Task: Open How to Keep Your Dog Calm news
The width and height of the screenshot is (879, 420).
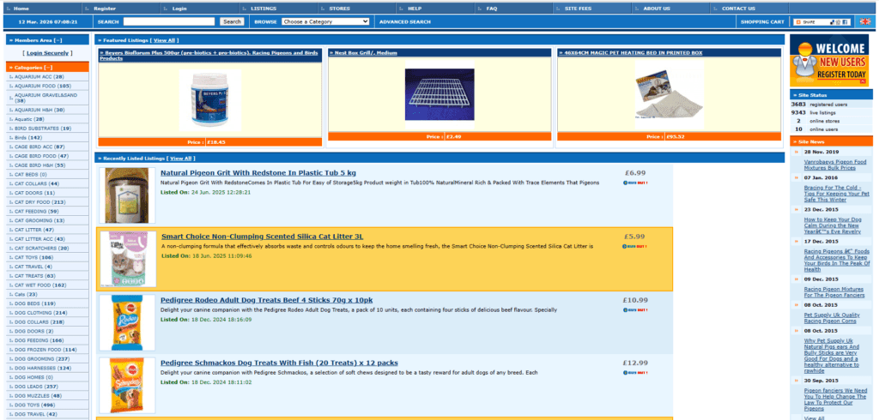Action: (x=833, y=225)
